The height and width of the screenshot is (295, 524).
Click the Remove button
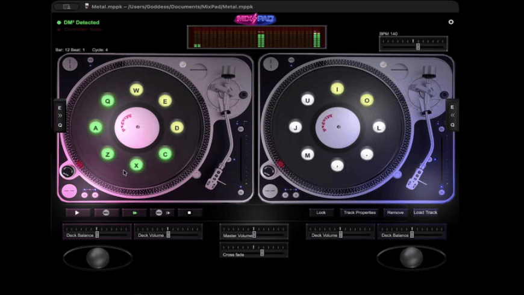pyautogui.click(x=395, y=213)
